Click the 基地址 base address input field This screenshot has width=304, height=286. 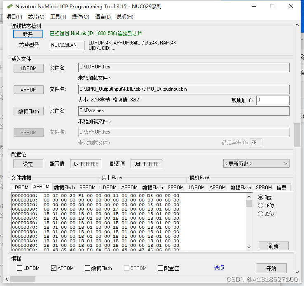click(x=273, y=100)
